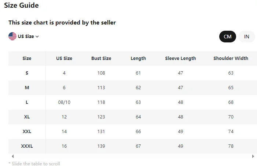The width and height of the screenshot is (257, 166).
Task: Open the US Size dropdown
Action: point(26,37)
